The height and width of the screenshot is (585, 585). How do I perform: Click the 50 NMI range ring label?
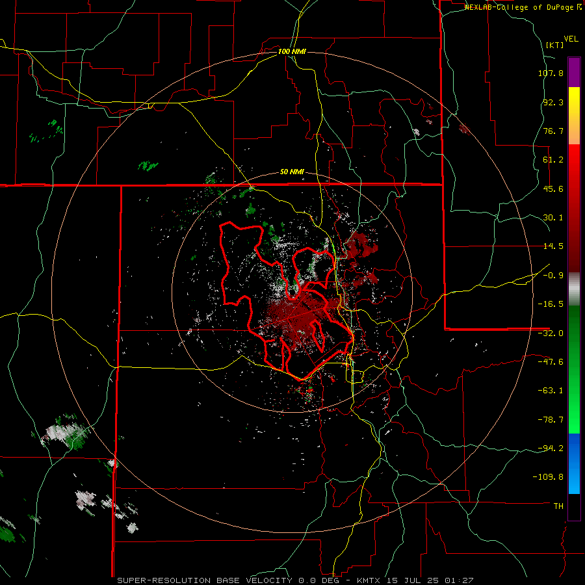[292, 172]
